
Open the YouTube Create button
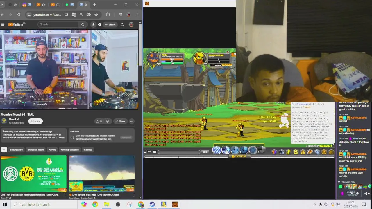[110, 25]
